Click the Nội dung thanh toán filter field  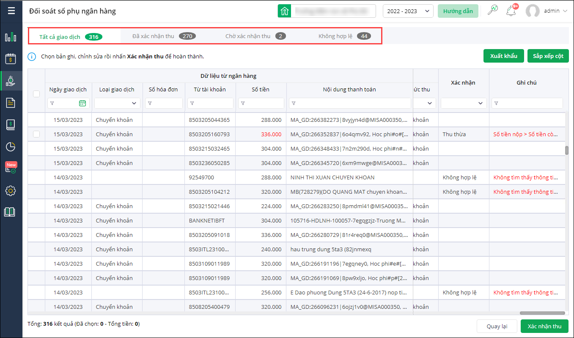click(350, 103)
